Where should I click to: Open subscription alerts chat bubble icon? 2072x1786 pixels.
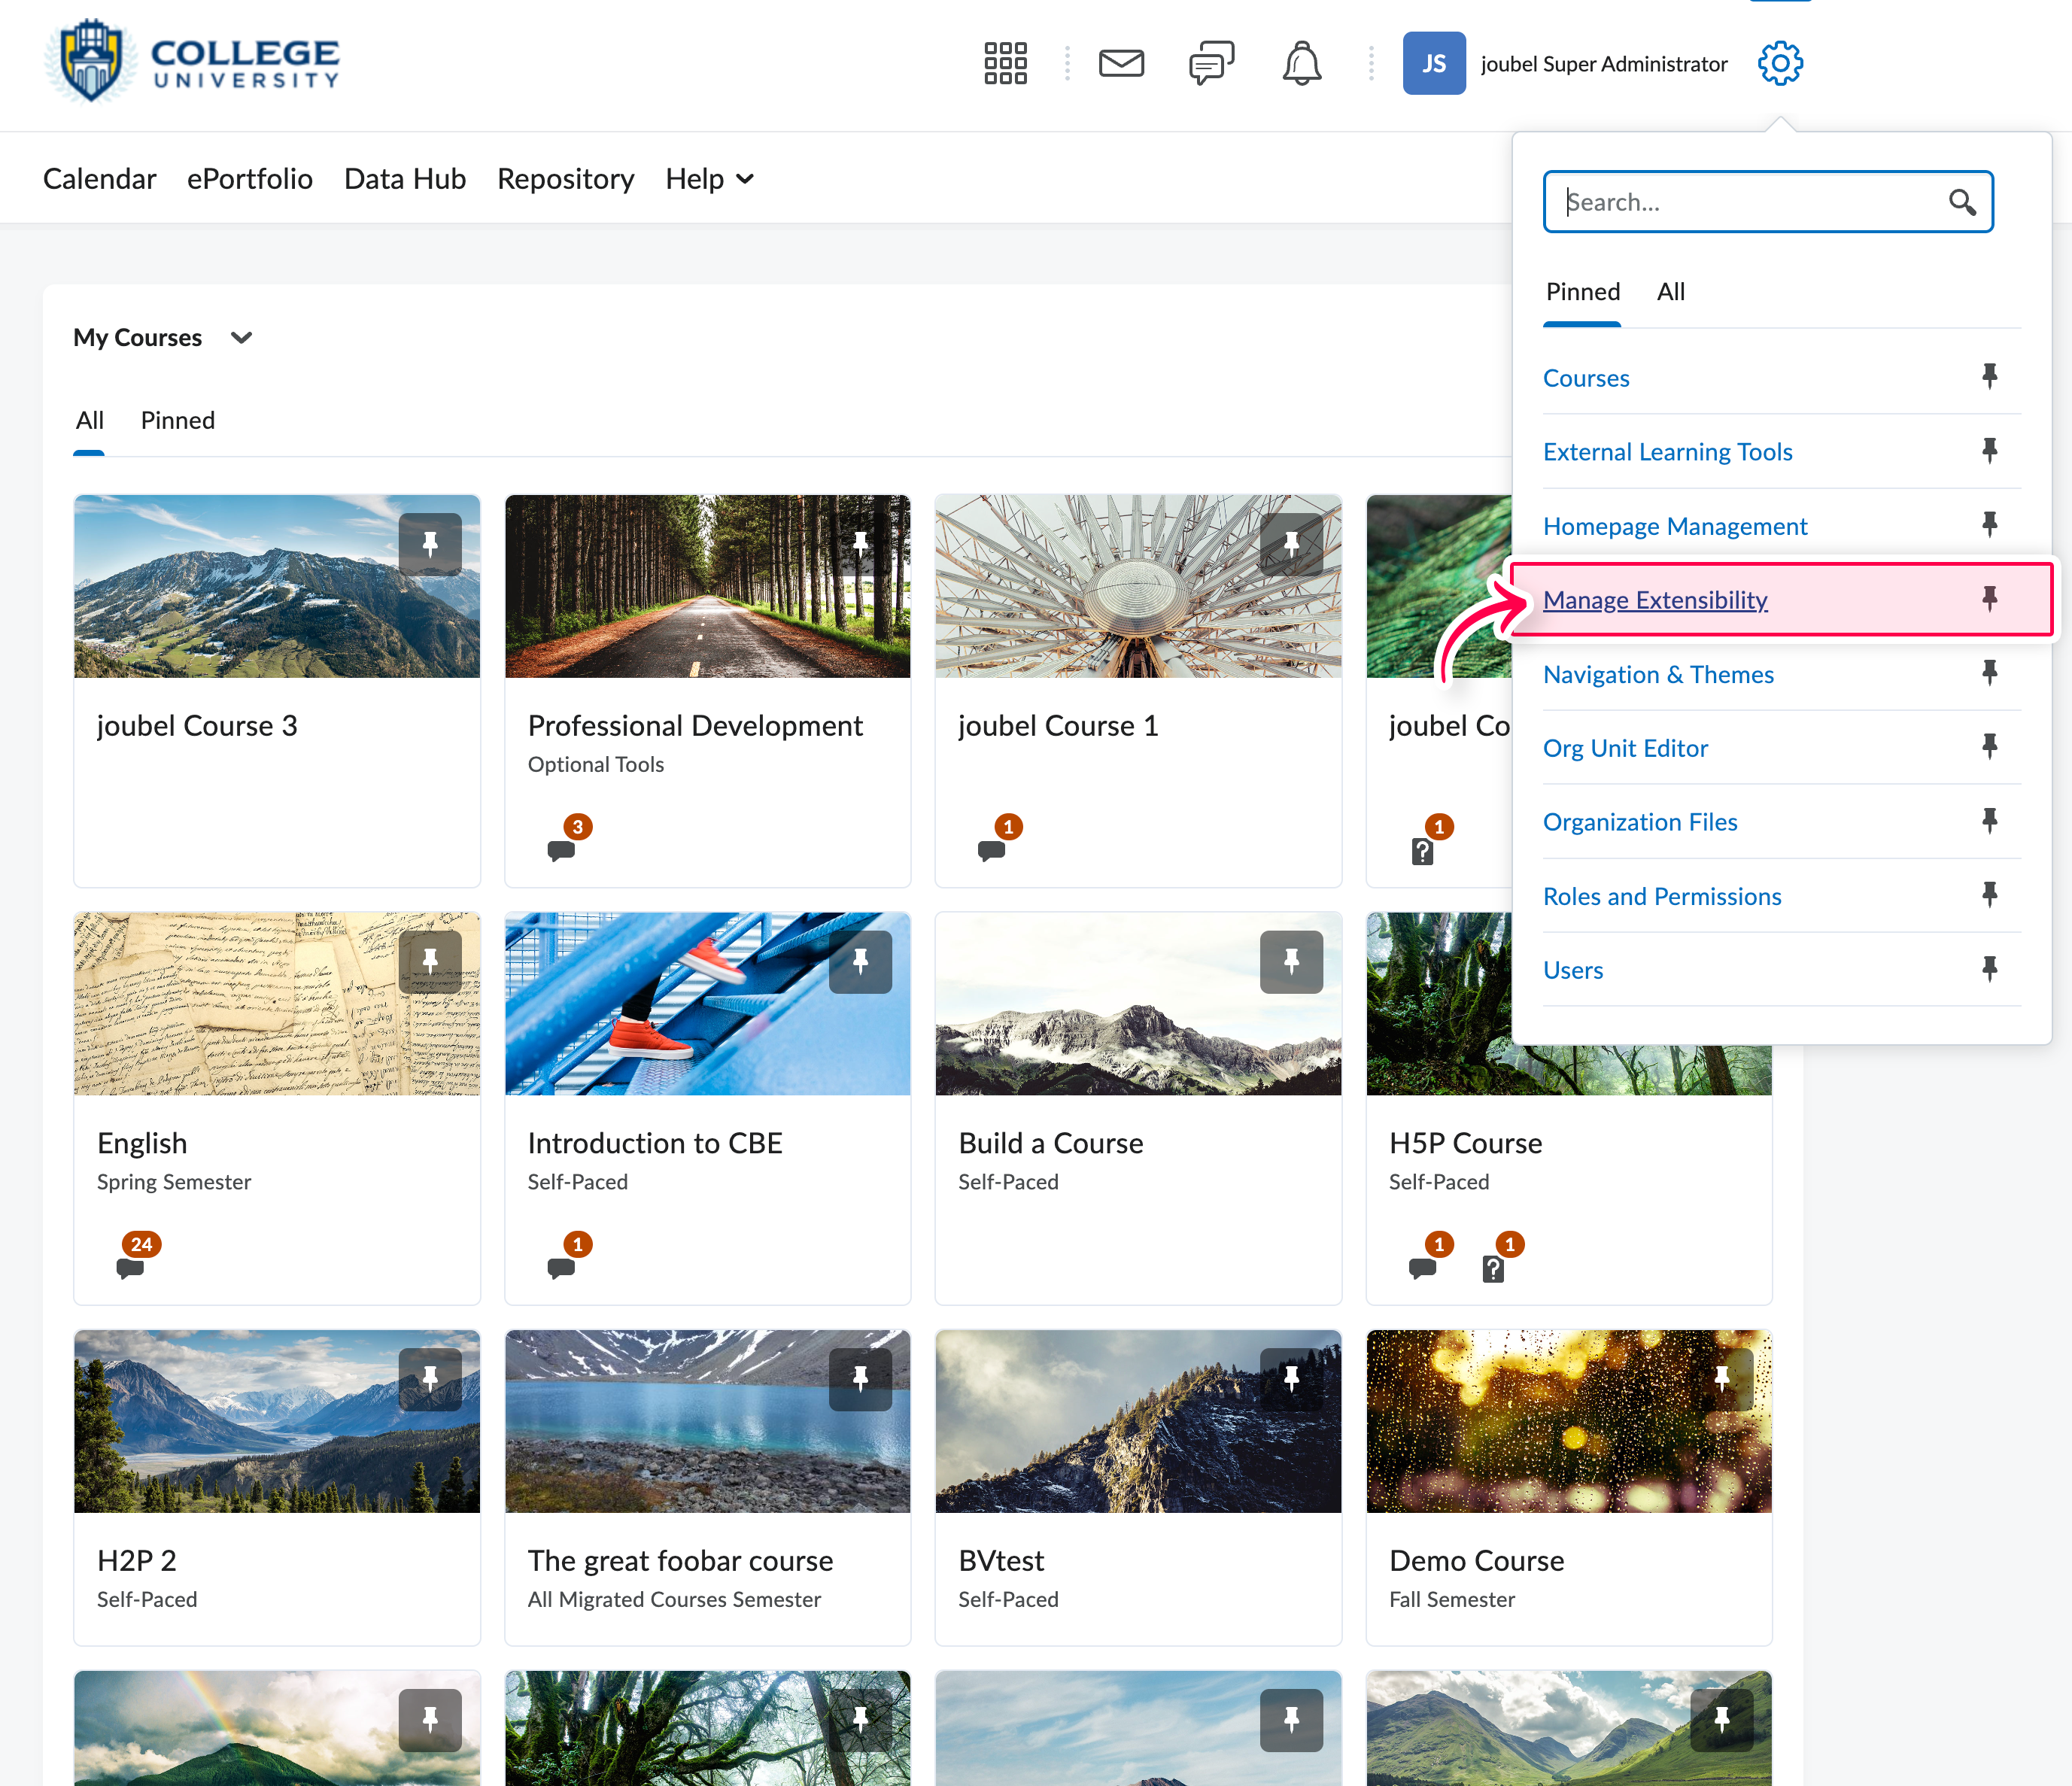click(x=1211, y=63)
